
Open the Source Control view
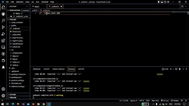pyautogui.click(x=3, y=27)
